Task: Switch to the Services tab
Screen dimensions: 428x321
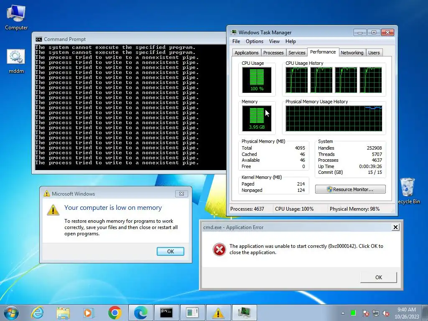Action: pyautogui.click(x=297, y=53)
